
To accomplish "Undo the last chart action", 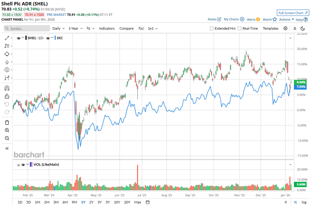I will (7, 104).
